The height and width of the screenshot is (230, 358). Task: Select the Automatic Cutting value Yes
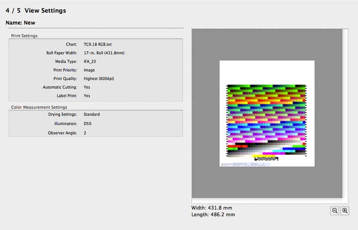[87, 87]
